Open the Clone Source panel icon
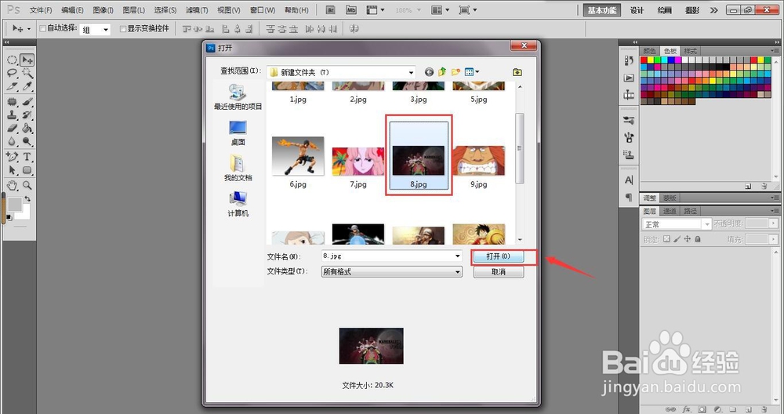The height and width of the screenshot is (414, 784). click(x=629, y=154)
